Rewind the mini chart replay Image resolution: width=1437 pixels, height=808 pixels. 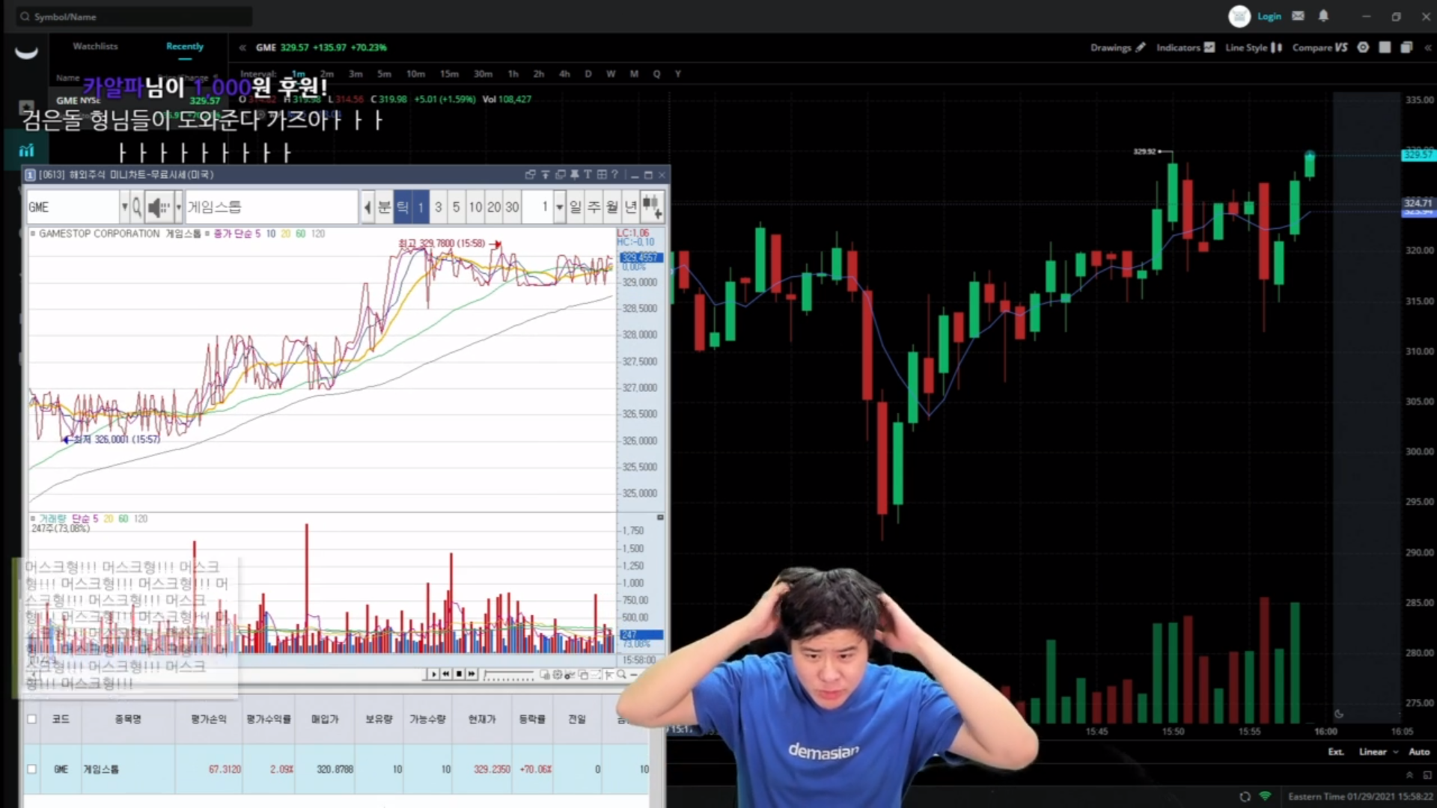445,674
